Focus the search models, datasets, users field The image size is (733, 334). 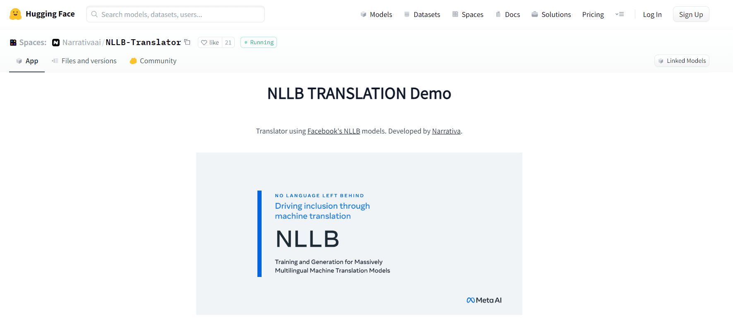point(175,14)
